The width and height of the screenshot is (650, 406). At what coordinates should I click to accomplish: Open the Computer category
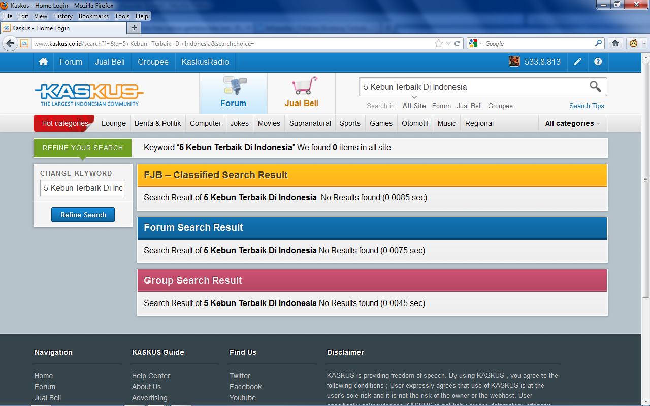(206, 123)
